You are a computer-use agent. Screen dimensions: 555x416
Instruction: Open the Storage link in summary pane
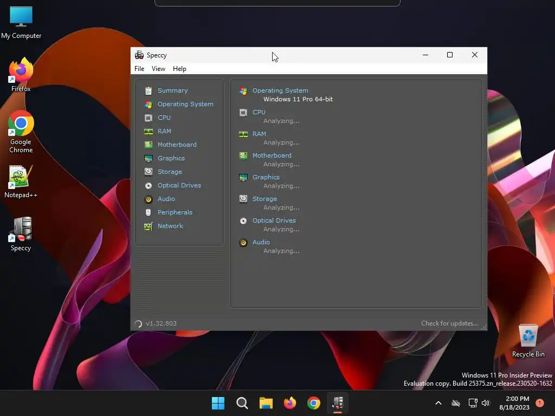click(x=264, y=199)
